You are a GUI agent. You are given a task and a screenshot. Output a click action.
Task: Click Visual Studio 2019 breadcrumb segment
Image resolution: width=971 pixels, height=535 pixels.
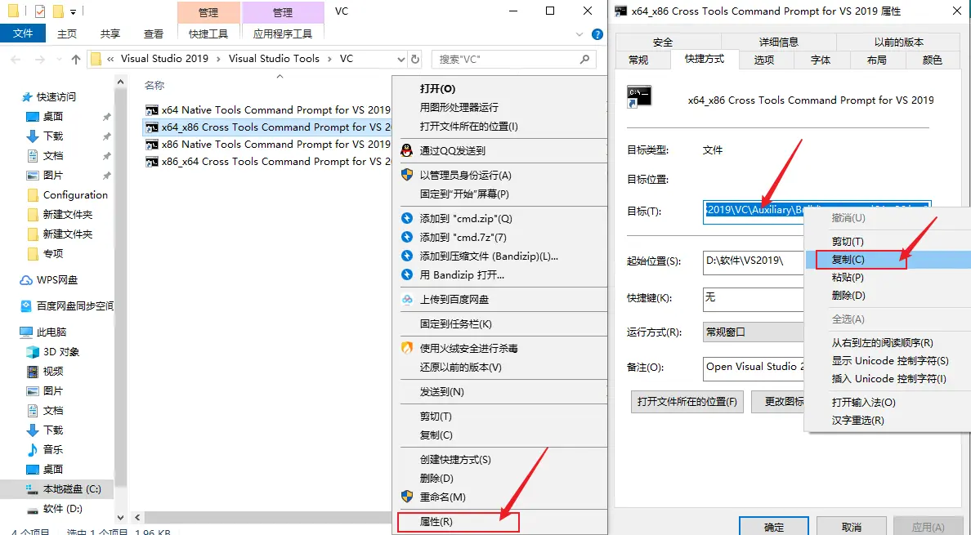coord(164,59)
